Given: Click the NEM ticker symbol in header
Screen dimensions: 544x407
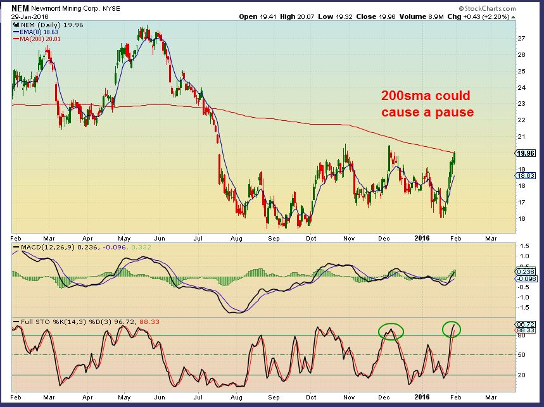Looking at the screenshot, I should (x=20, y=8).
